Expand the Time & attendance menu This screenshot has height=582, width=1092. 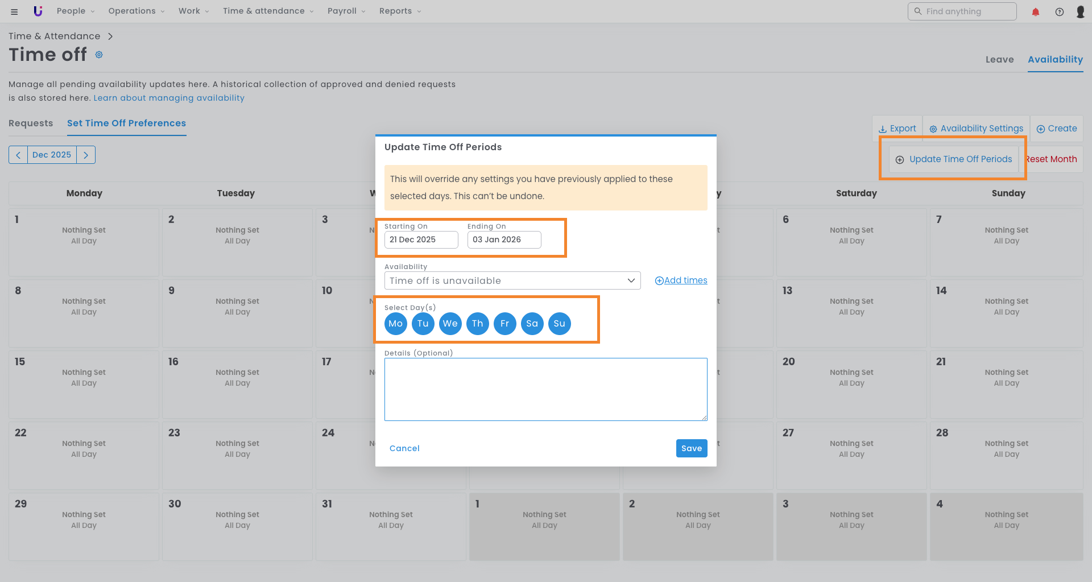point(268,11)
